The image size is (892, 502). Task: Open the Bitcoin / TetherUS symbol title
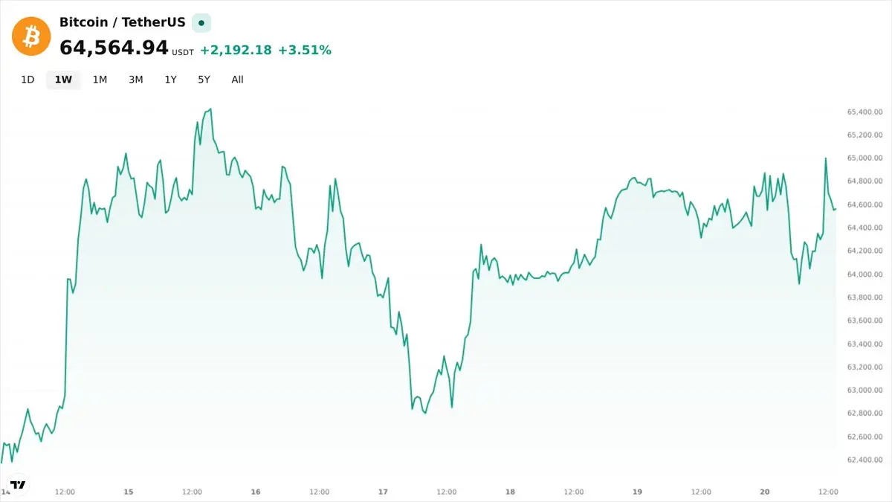(x=123, y=22)
